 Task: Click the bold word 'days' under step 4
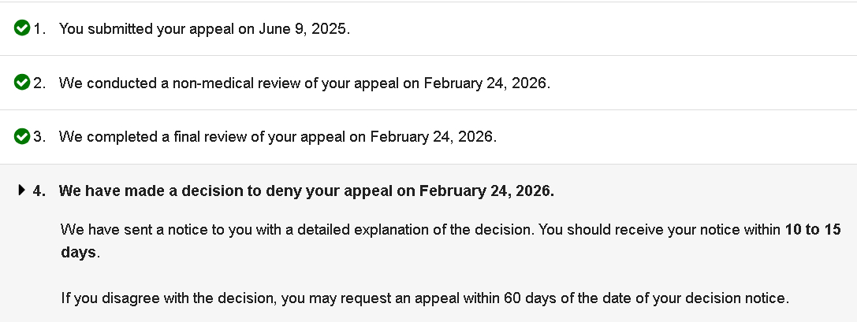pyautogui.click(x=78, y=252)
